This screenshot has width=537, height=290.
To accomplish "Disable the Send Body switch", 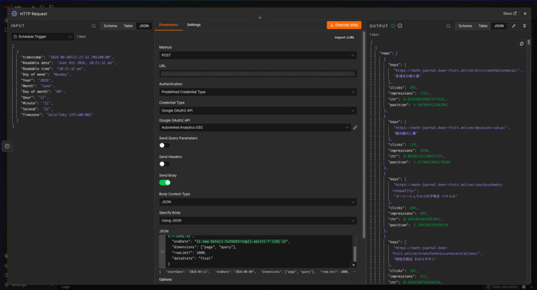I will (165, 183).
